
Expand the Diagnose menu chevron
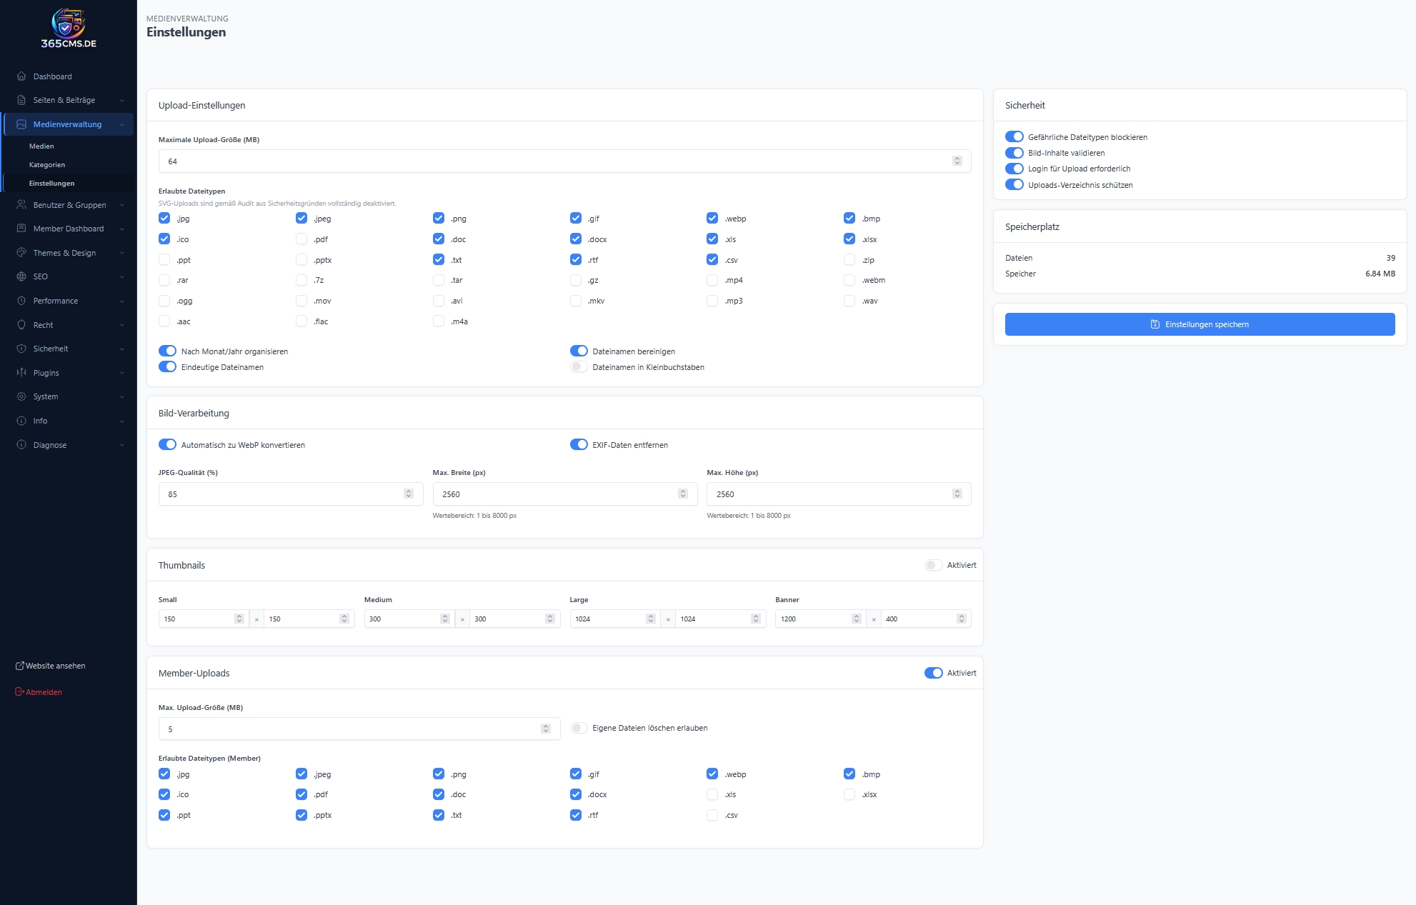122,445
